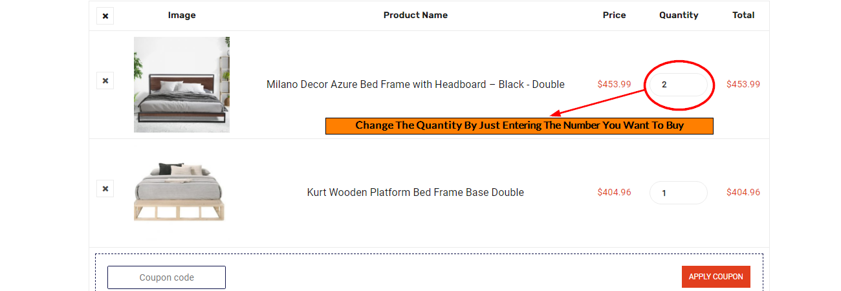
Task: Select the Price column header
Action: point(614,15)
